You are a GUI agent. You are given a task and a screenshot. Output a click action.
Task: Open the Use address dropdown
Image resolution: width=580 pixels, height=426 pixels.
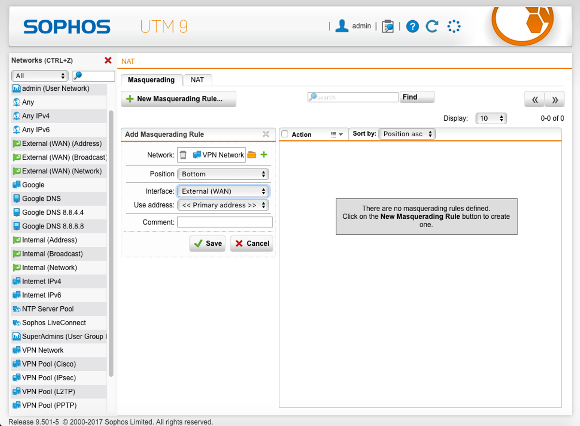coord(223,205)
